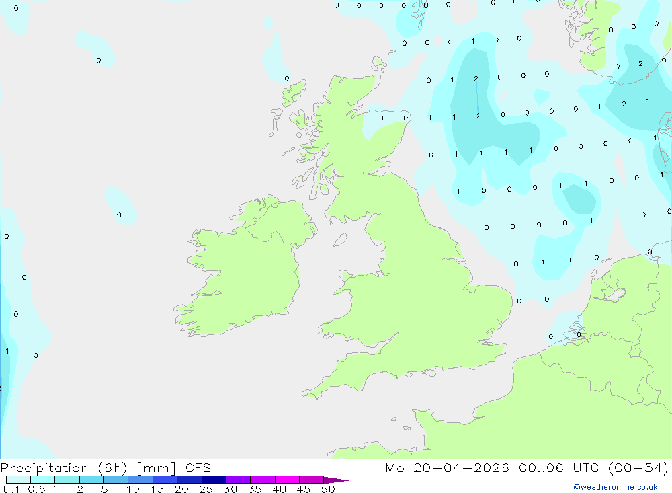
Task: Click the '0.1' legend scale label
Action: coord(11,489)
